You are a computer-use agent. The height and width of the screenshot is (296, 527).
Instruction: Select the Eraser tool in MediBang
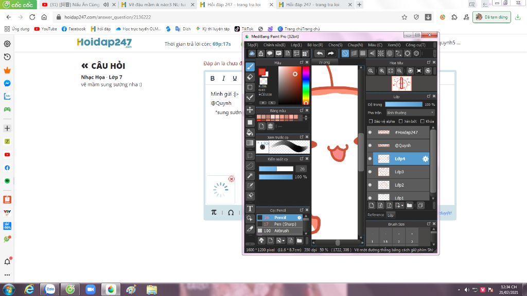[x=250, y=77]
